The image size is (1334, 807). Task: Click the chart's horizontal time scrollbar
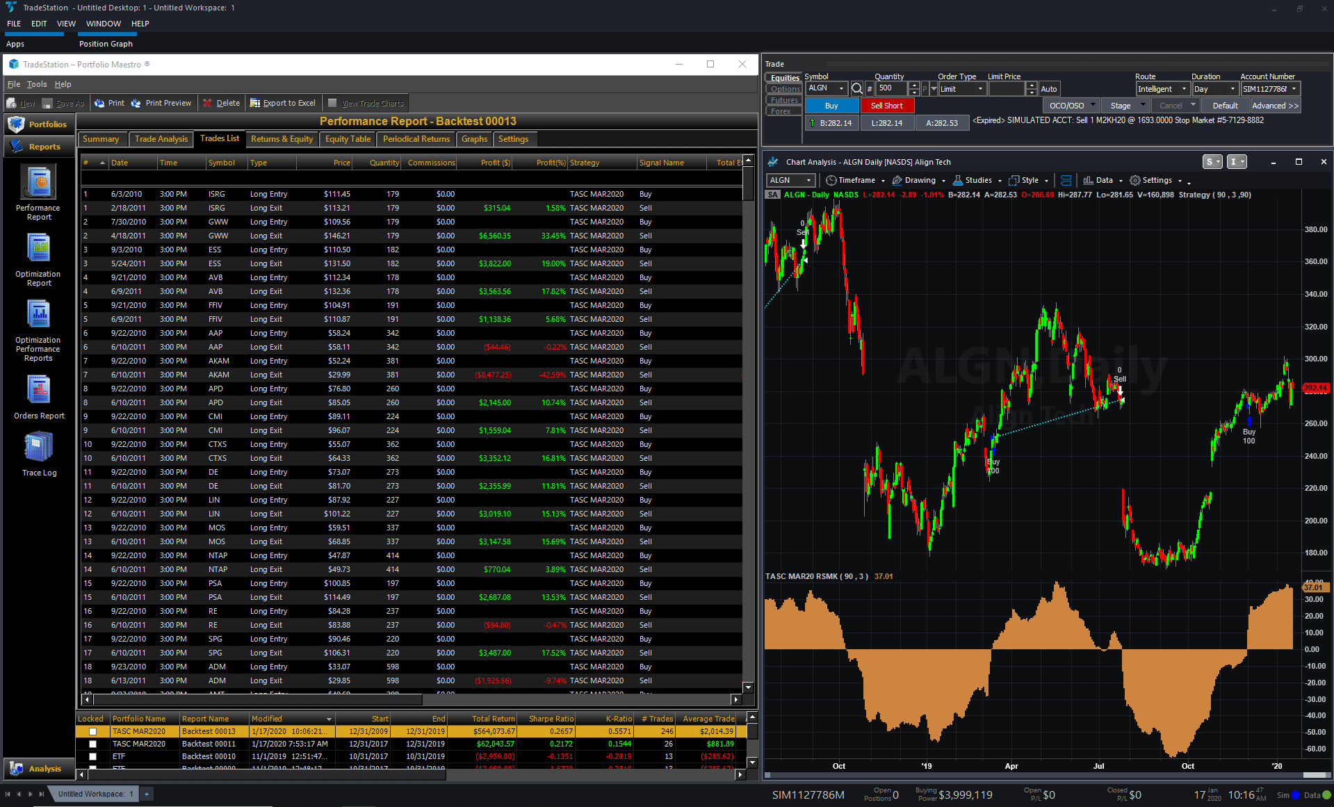pyautogui.click(x=1046, y=775)
